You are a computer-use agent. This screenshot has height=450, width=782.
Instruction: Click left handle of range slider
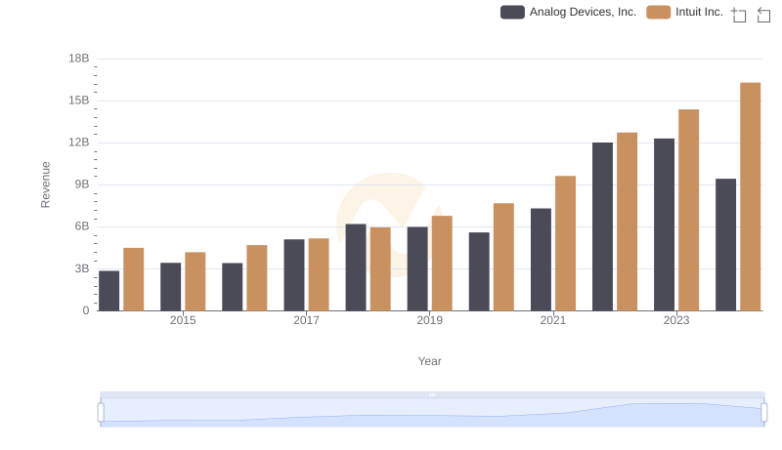pyautogui.click(x=101, y=412)
